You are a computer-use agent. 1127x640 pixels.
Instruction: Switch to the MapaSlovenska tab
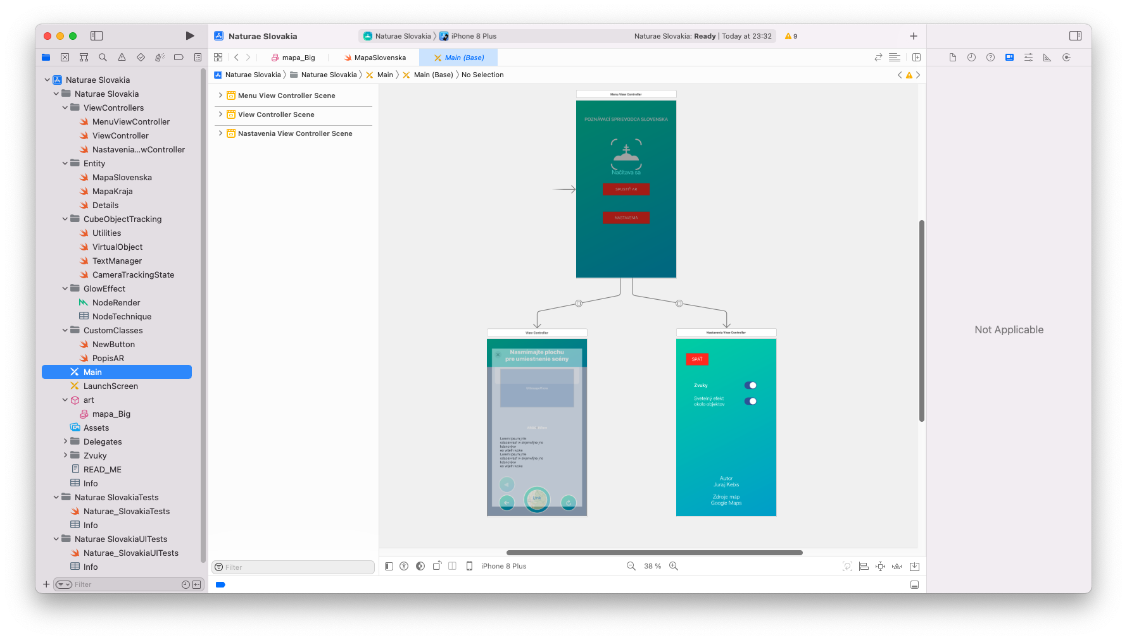[379, 58]
